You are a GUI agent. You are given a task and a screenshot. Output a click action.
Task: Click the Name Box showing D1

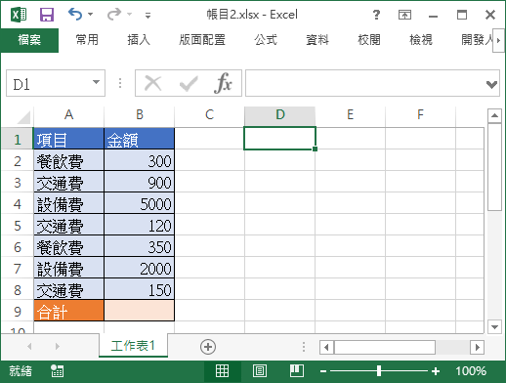tap(49, 84)
